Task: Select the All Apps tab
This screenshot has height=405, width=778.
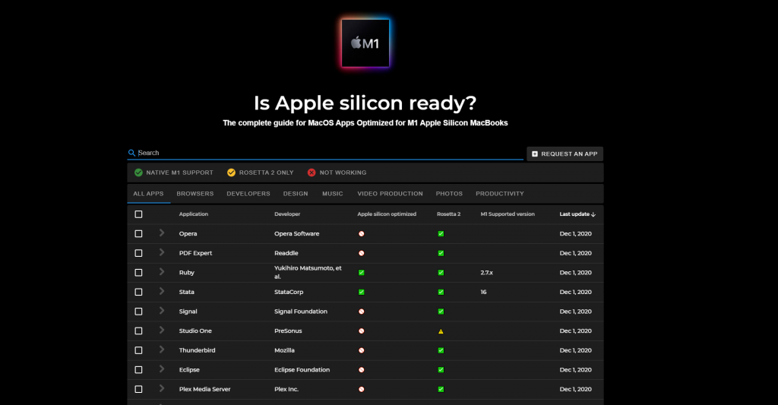Action: pyautogui.click(x=148, y=194)
